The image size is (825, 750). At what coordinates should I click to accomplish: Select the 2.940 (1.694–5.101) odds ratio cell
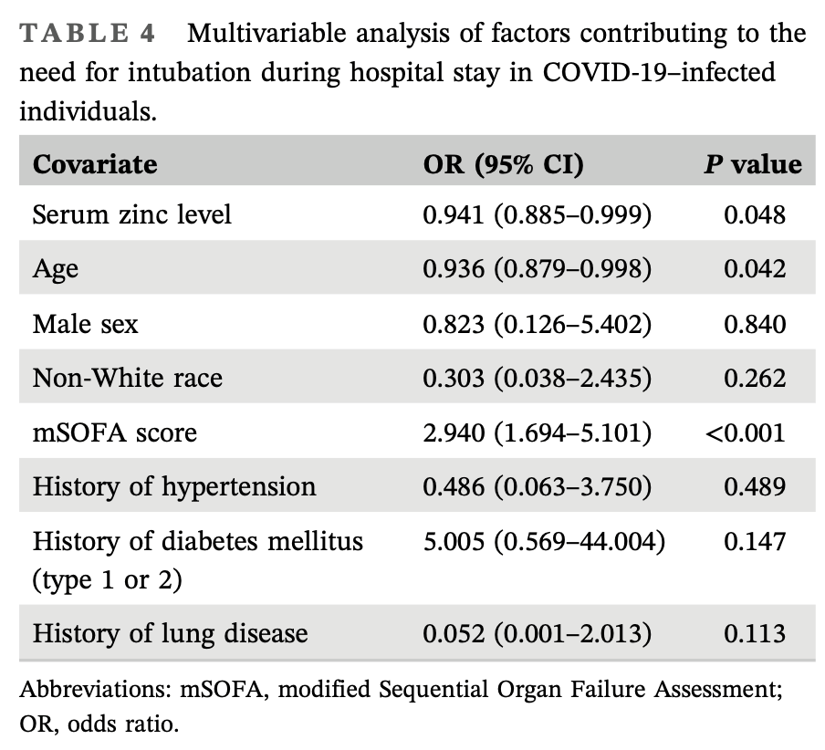click(537, 432)
